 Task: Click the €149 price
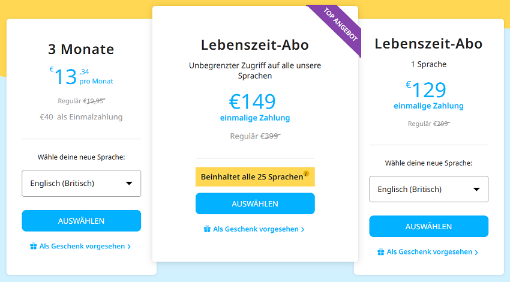click(x=253, y=102)
